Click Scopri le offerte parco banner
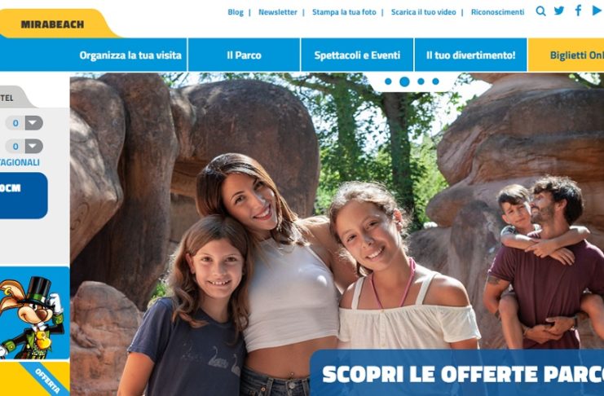 [x=457, y=373]
